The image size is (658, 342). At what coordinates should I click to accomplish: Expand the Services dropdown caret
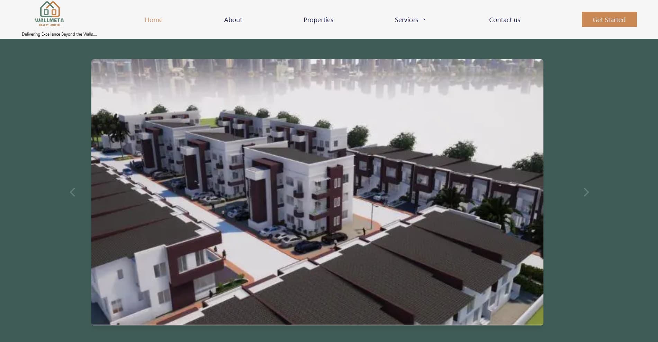coord(424,20)
